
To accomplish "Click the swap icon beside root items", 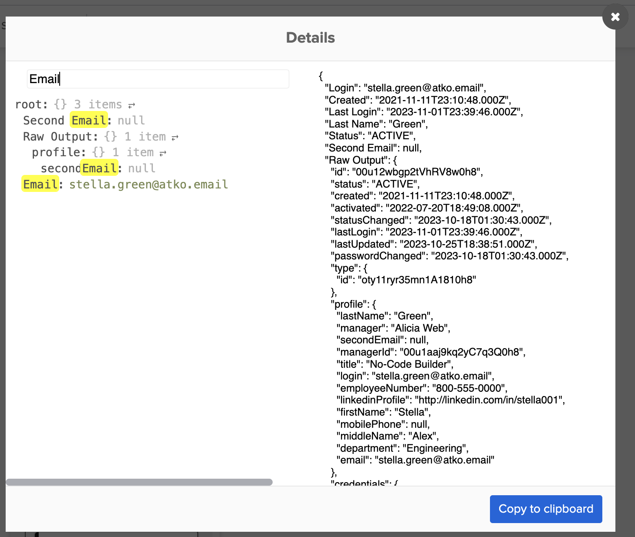I will 132,105.
